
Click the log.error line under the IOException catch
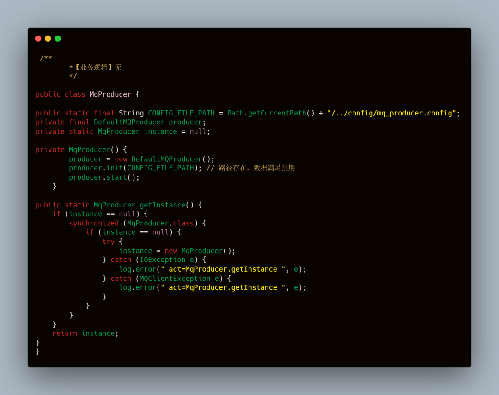coord(212,269)
